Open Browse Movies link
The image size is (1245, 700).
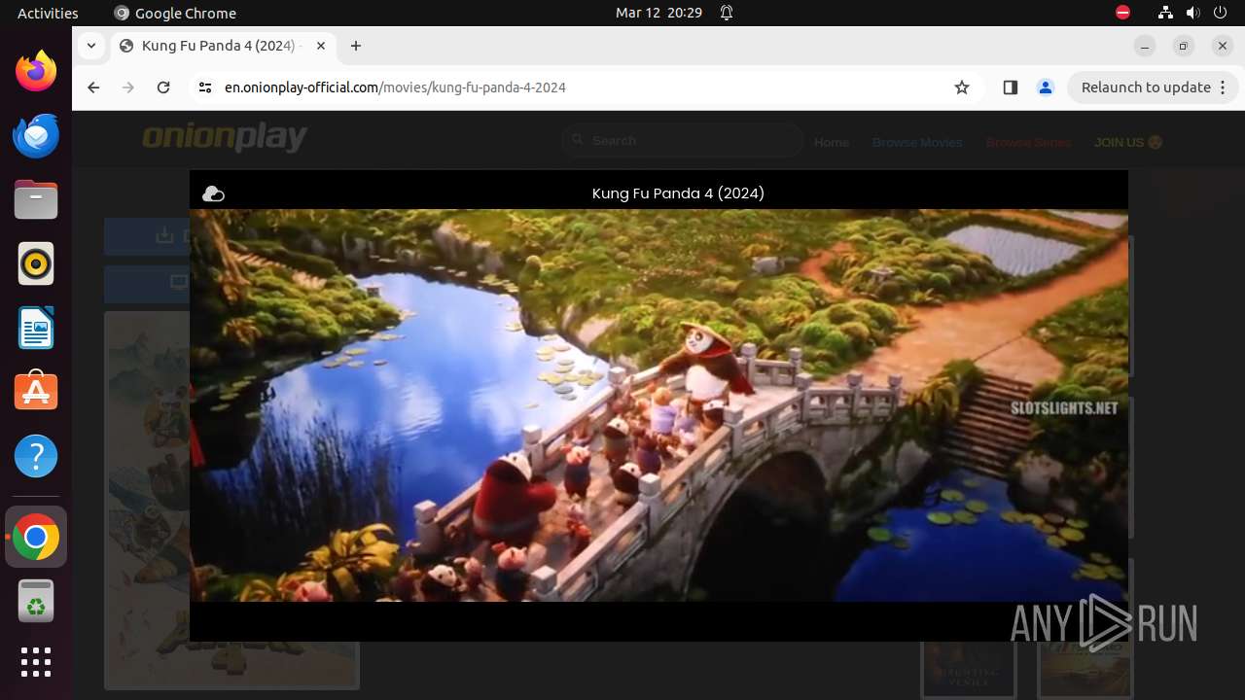917,142
